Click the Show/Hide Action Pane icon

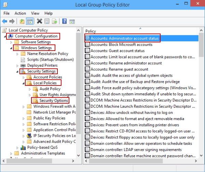72,22
